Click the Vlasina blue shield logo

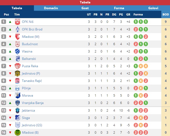[x=17, y=51]
